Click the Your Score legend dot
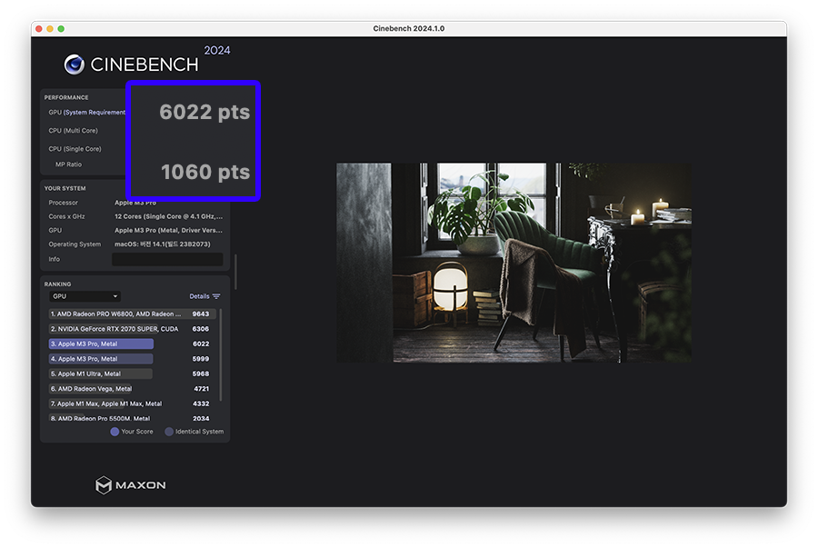The width and height of the screenshot is (818, 548). (x=115, y=432)
